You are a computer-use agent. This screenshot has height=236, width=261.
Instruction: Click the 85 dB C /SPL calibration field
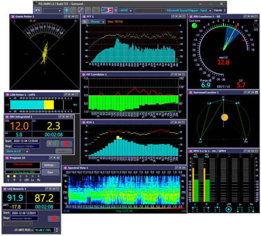(44, 230)
